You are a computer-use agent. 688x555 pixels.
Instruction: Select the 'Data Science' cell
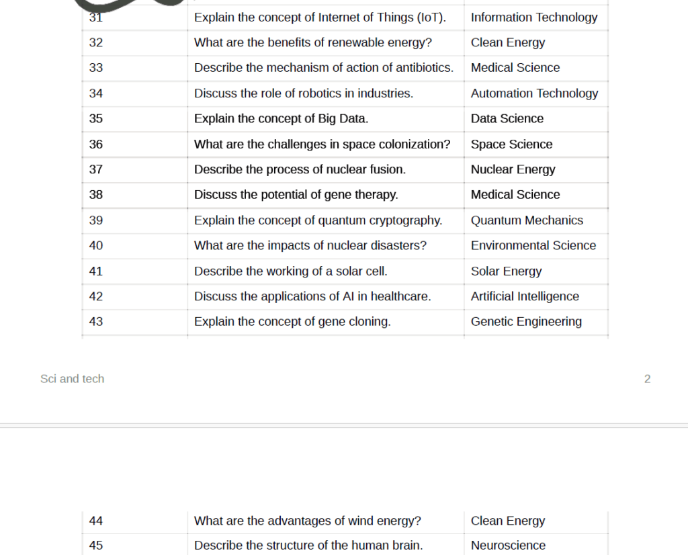[x=507, y=119]
